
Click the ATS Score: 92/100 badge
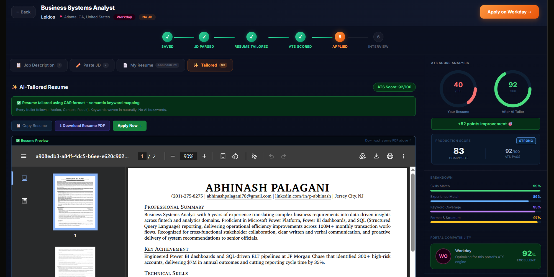point(394,87)
